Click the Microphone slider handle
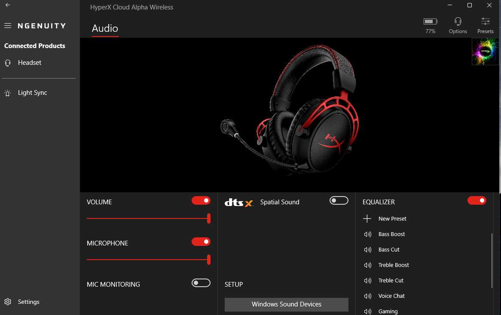The width and height of the screenshot is (501, 315). coord(209,260)
